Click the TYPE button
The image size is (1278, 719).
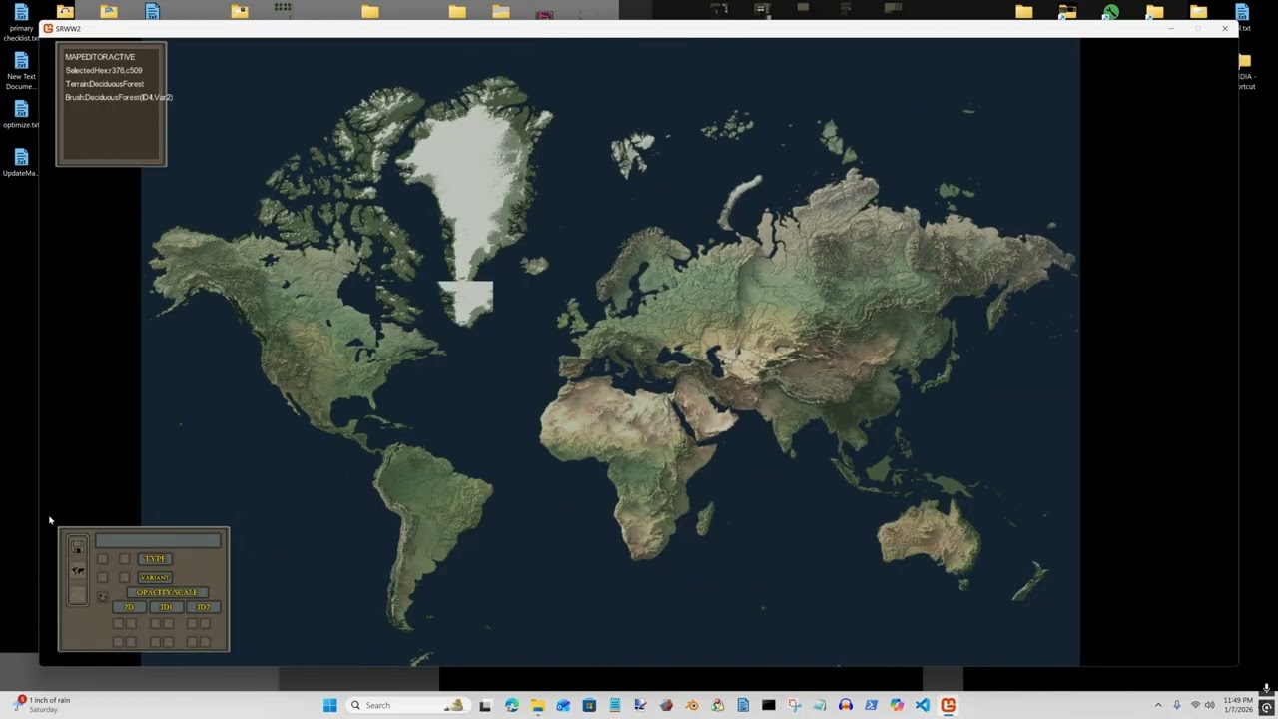click(x=155, y=559)
